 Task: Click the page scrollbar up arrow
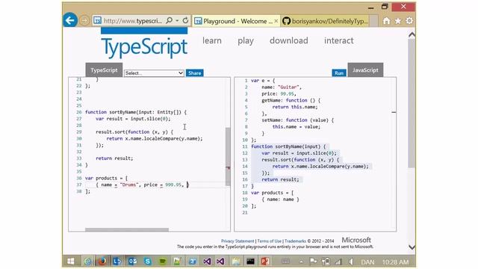tap(412, 35)
